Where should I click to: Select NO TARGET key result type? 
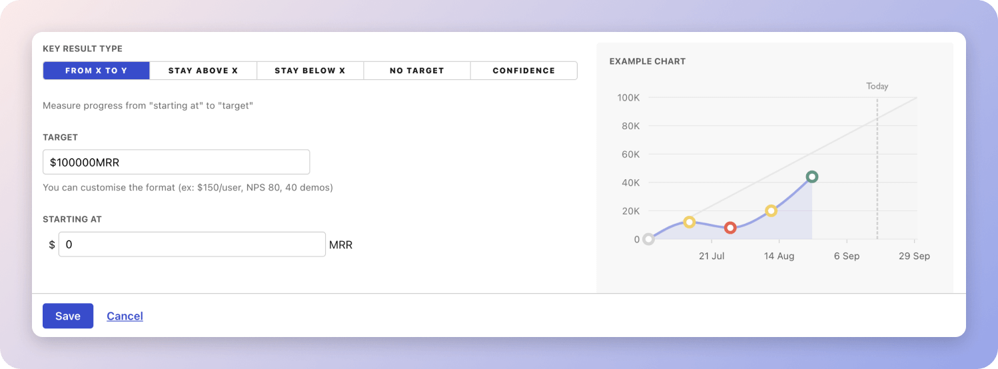coord(417,71)
